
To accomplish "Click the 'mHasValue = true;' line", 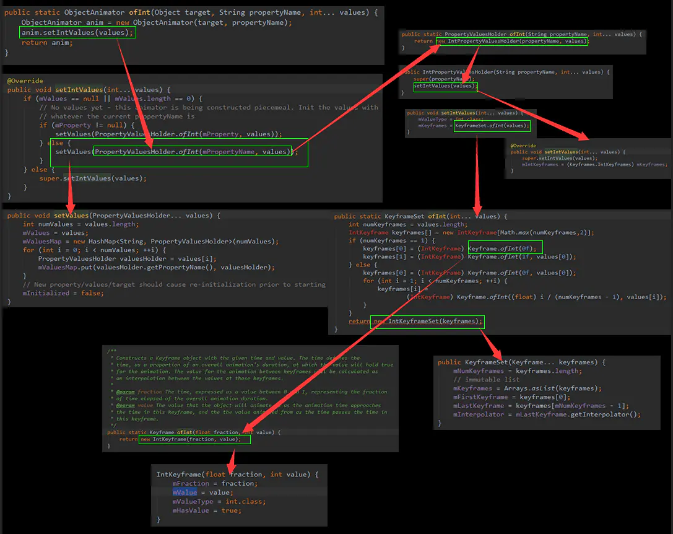I will tap(207, 511).
